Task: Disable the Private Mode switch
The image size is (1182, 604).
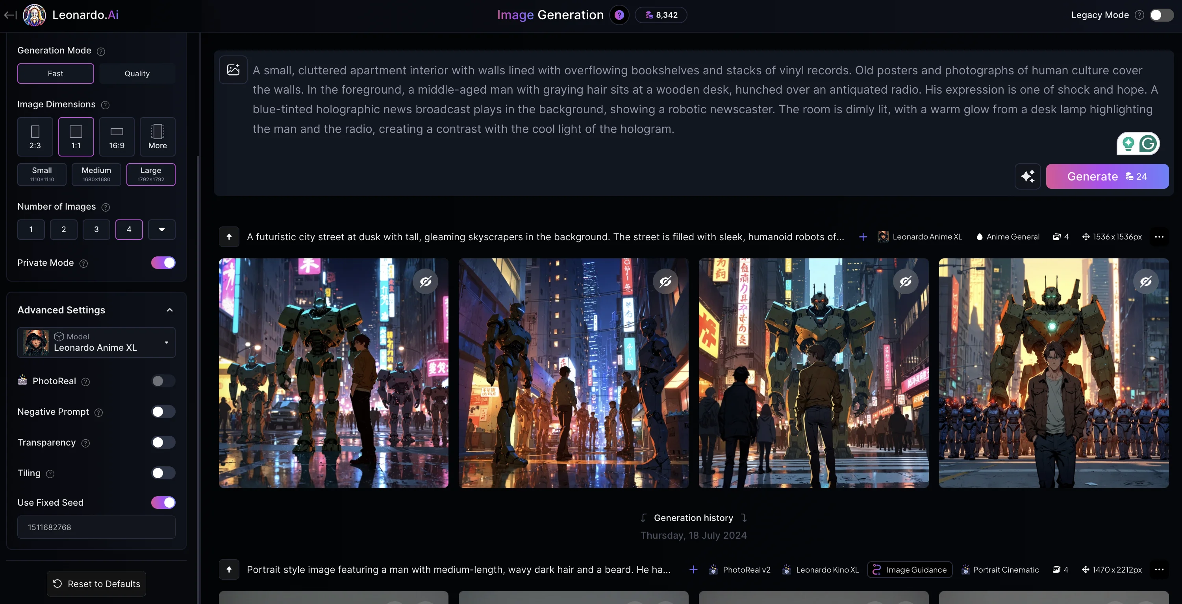Action: click(x=163, y=263)
